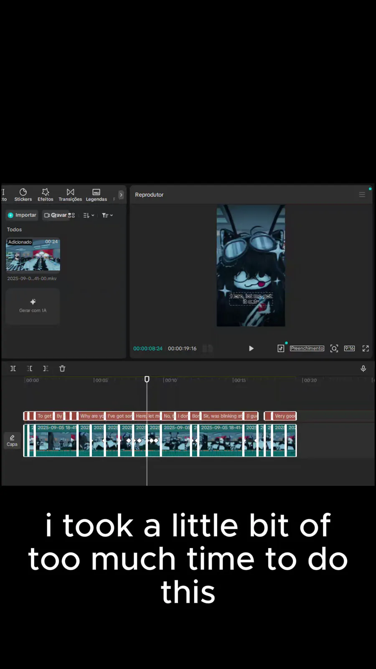Open the Stickers panel
This screenshot has width=376, height=669.
tap(23, 195)
